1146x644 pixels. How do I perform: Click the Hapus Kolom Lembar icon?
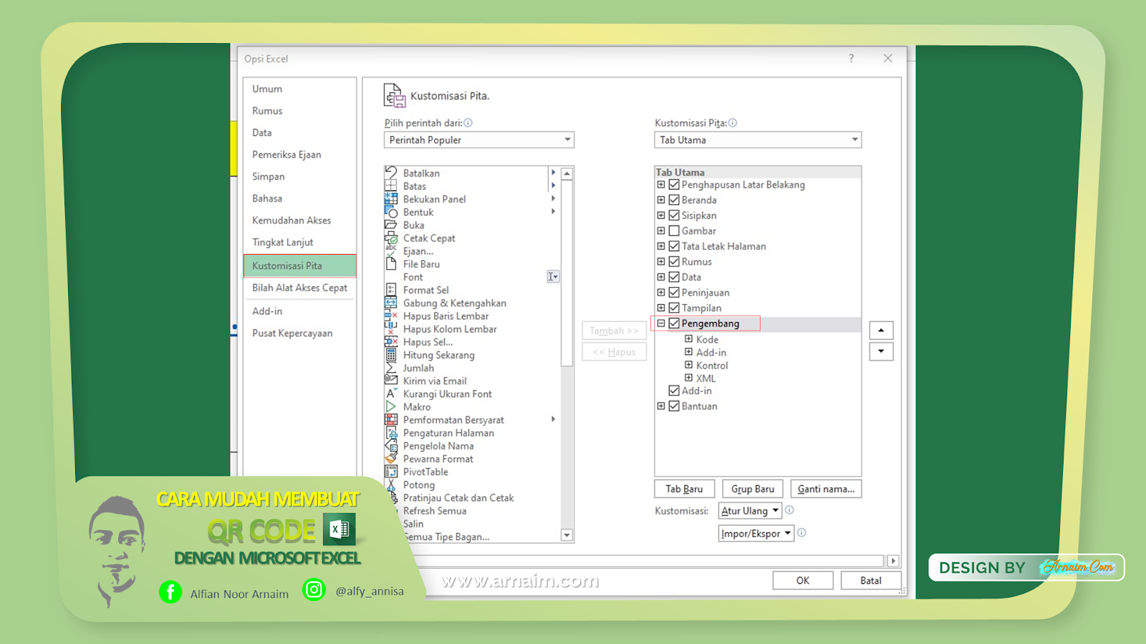pyautogui.click(x=391, y=328)
